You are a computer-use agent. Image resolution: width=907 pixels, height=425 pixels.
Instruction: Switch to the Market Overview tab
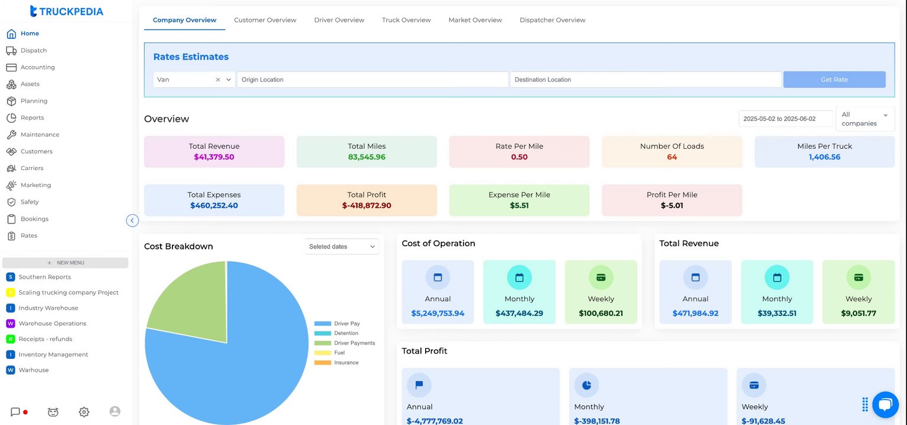[x=475, y=20]
